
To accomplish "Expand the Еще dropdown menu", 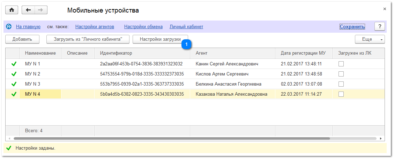I will tap(370, 39).
